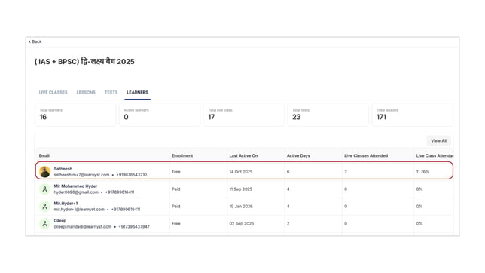This screenshot has height=273, width=485.
Task: Select the date 19 Jan 2026
Action: (241, 207)
